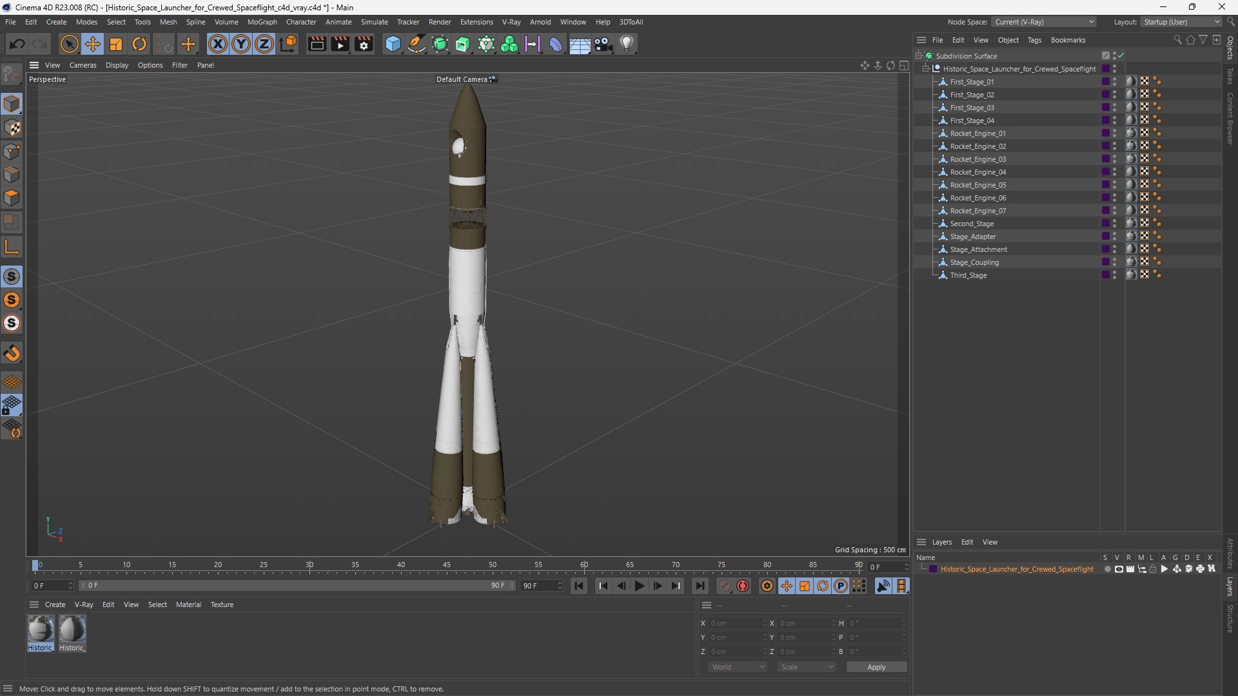Add a Camera object icon
Image resolution: width=1238 pixels, height=696 pixels.
(x=603, y=44)
